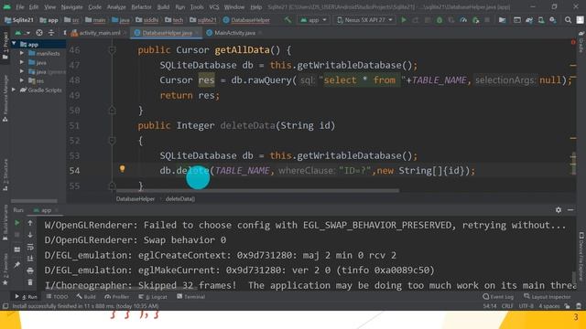Open SDK Manager icon in toolbar
Screen dimensions: 586x329
553,20
